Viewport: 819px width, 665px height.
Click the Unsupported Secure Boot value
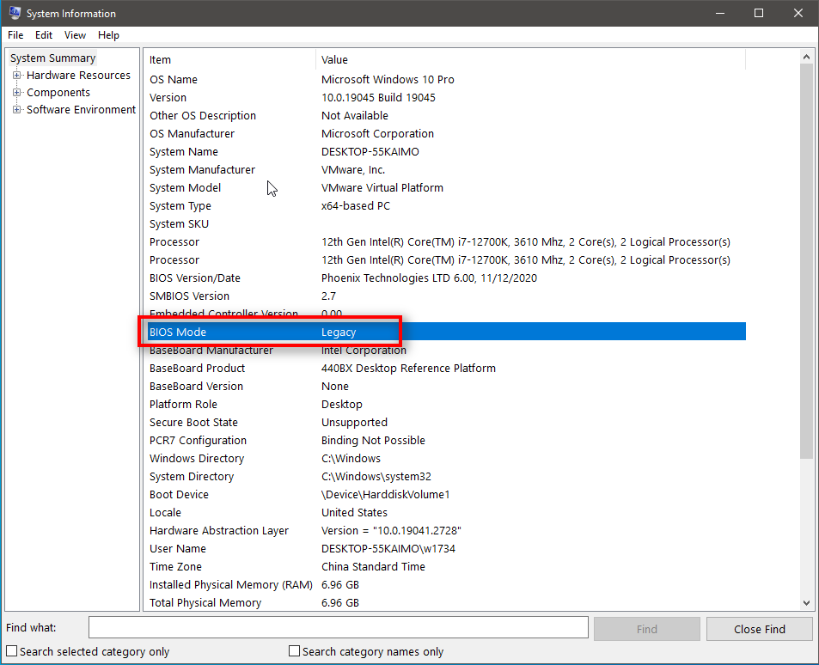pyautogui.click(x=354, y=422)
